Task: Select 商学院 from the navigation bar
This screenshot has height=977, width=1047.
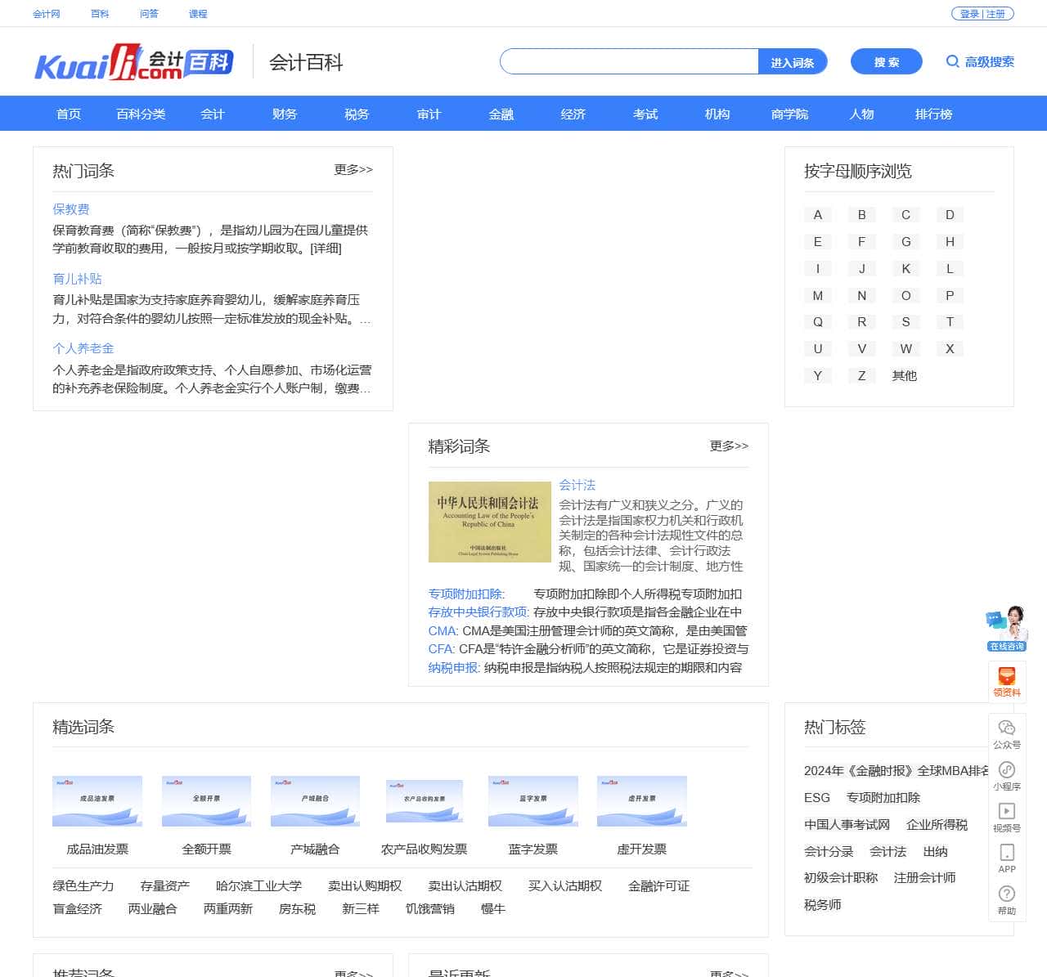Action: pos(789,114)
